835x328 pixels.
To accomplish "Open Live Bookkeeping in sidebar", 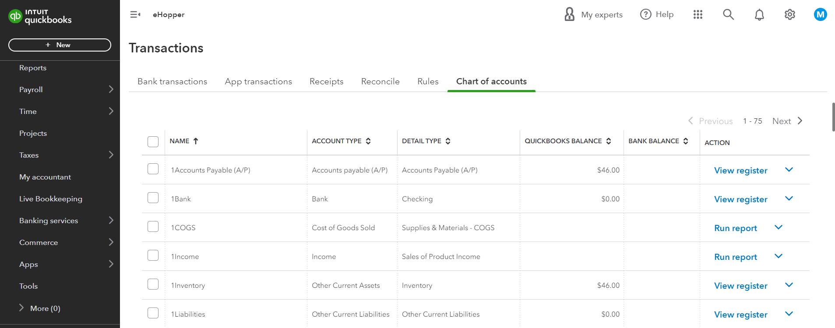I will tap(51, 199).
